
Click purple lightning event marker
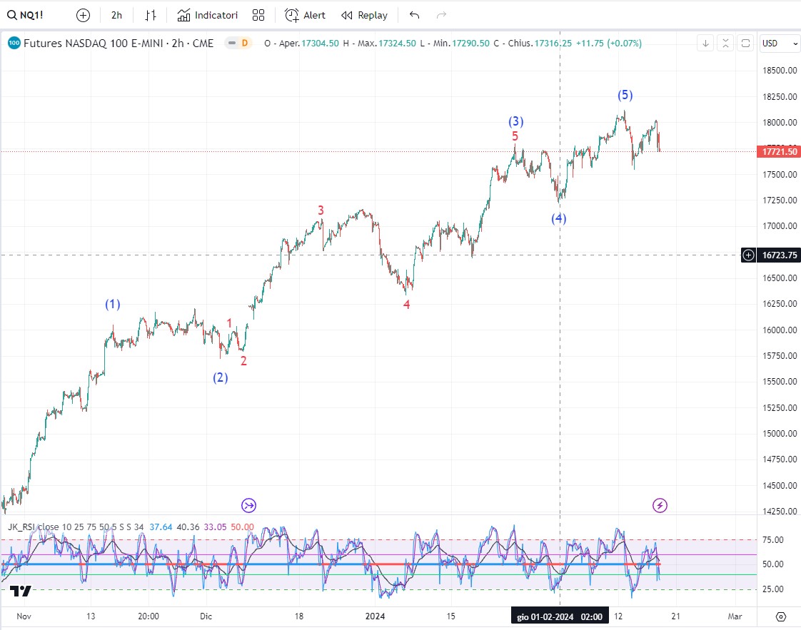coord(660,505)
